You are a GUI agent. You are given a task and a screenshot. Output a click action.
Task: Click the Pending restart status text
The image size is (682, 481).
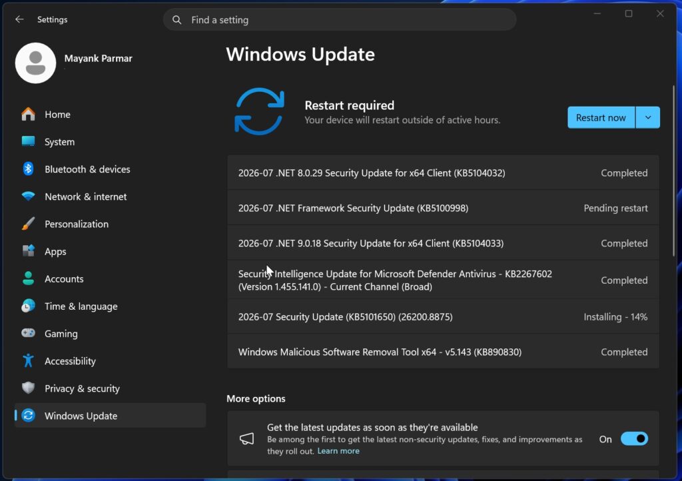click(x=615, y=209)
